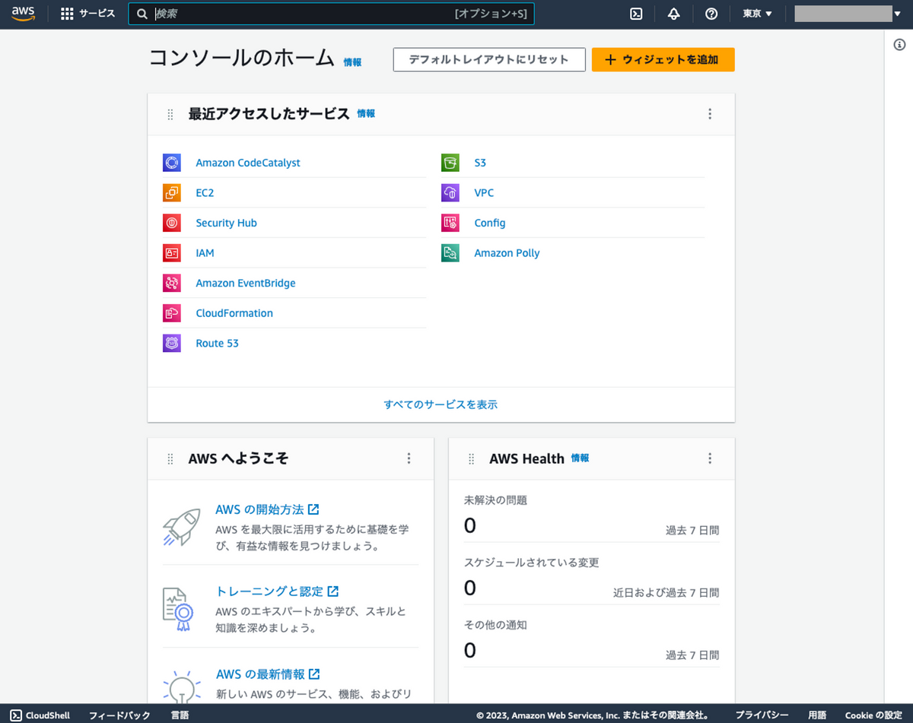Grab drag handle of recently visited widget
Viewport: 913px width, 723px height.
coord(170,114)
